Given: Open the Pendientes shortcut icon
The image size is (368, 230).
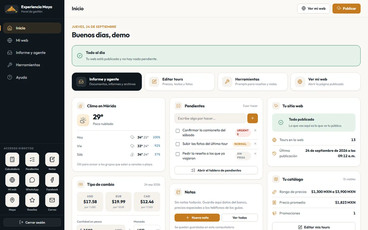Looking at the screenshot, I should click(32, 159).
